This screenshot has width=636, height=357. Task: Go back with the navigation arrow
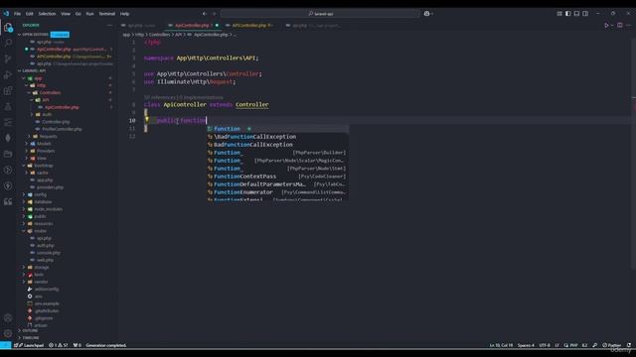(x=205, y=13)
